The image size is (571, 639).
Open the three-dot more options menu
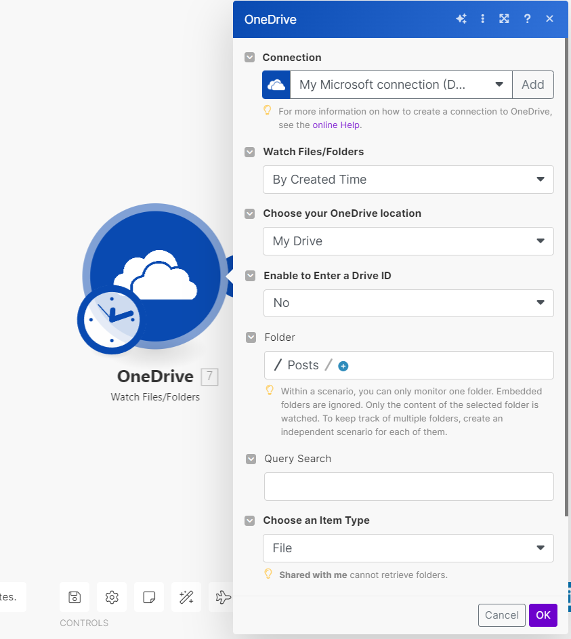[483, 19]
